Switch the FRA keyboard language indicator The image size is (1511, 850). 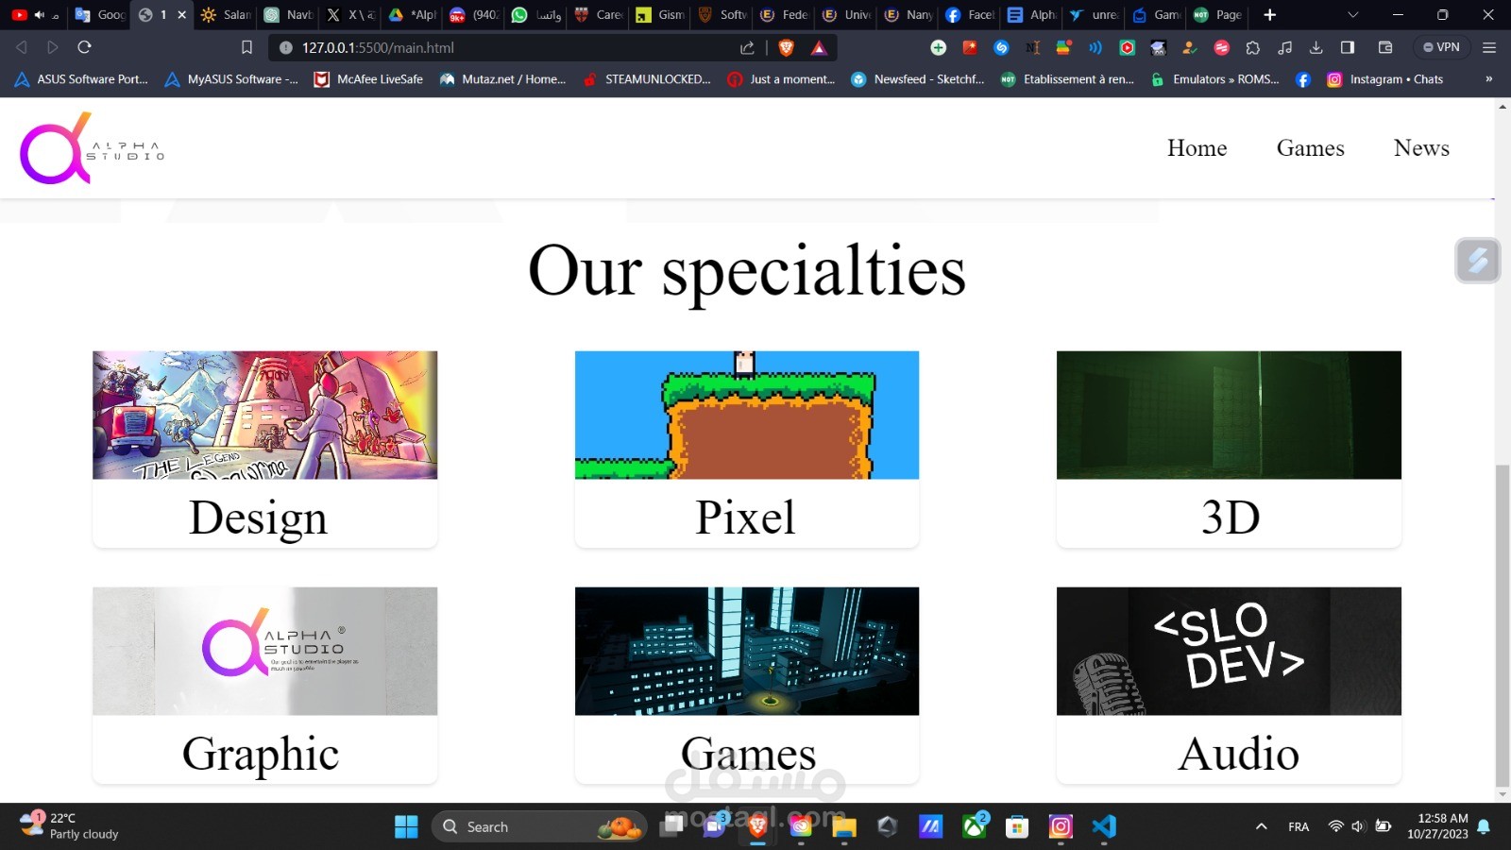[x=1299, y=826]
